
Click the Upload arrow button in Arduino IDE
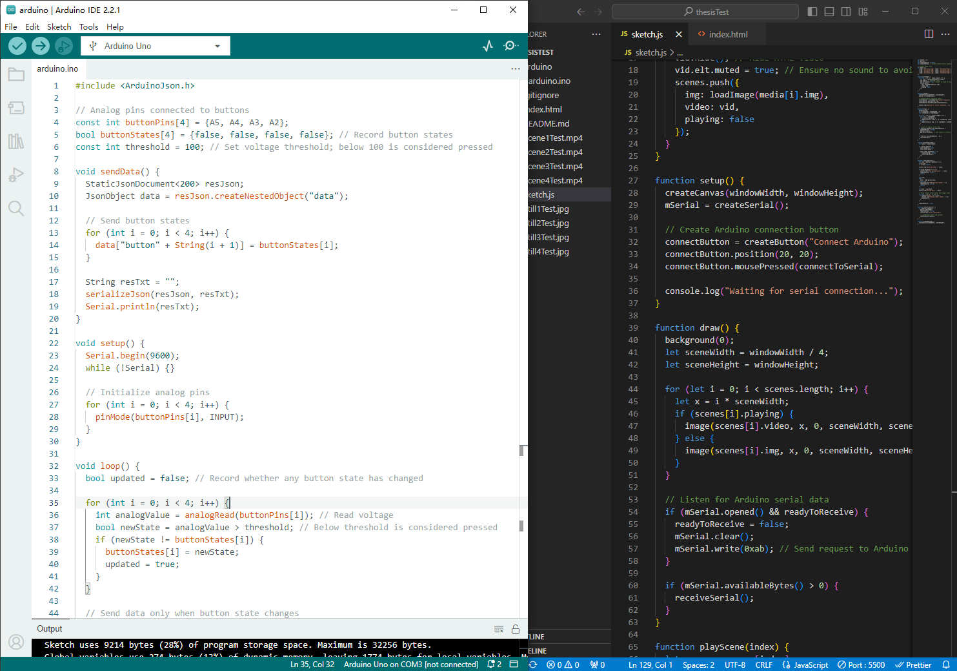pos(41,46)
